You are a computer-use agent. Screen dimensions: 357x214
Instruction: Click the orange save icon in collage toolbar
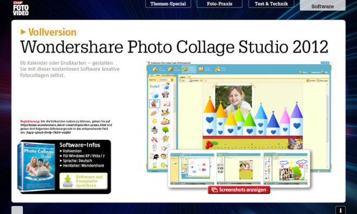[x=201, y=69]
